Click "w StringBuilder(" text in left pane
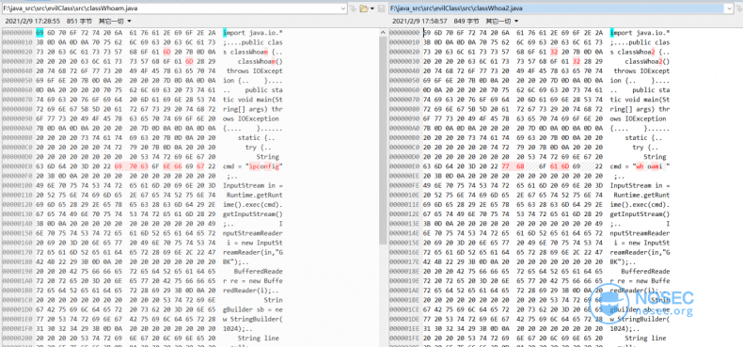The width and height of the screenshot is (743, 347). (253, 319)
